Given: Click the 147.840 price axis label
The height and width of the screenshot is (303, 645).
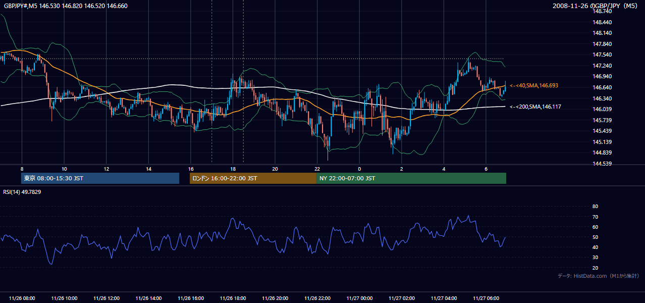Looking at the screenshot, I should (x=601, y=44).
